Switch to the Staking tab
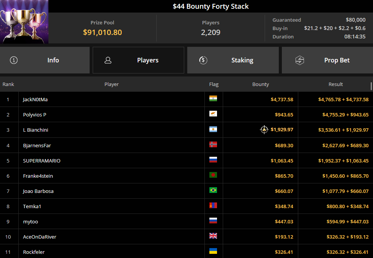Viewport: 373px width, 258px height. (233, 60)
